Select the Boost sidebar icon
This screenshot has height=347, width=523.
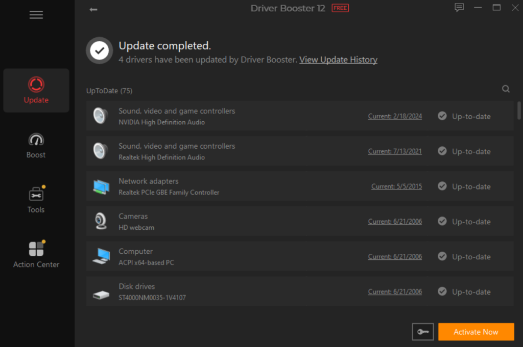(x=36, y=145)
